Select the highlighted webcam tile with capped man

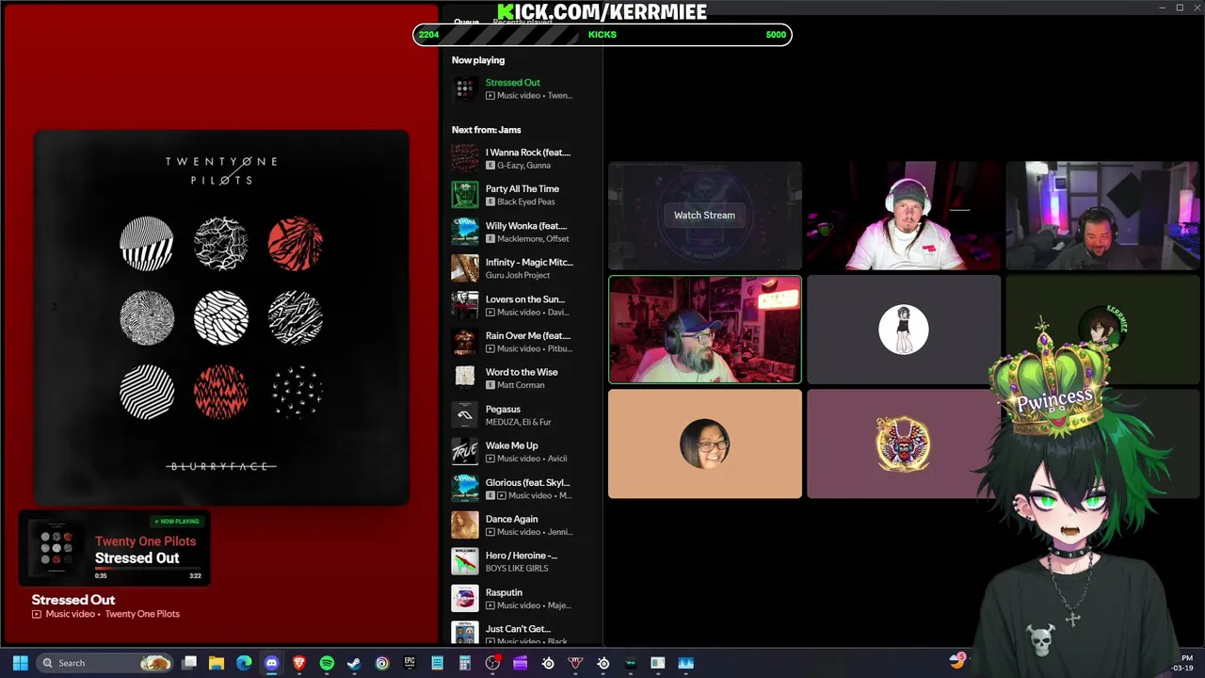(705, 330)
